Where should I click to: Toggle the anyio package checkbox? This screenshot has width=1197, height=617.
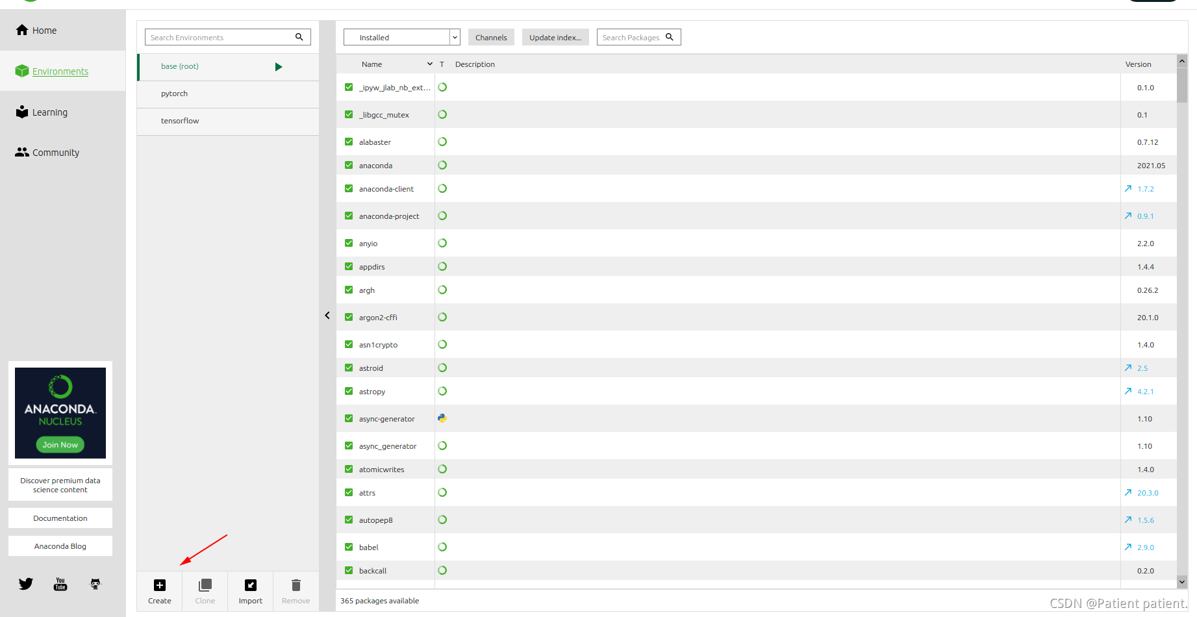click(349, 243)
